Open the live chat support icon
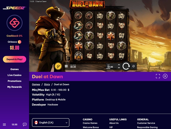 tap(25, 124)
